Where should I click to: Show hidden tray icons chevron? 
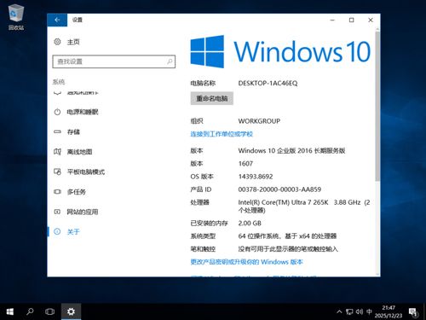[x=339, y=311]
